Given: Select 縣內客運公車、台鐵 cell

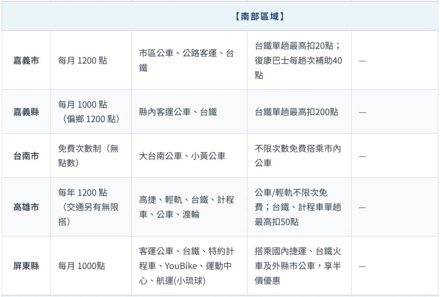Looking at the screenshot, I should pos(178,112).
